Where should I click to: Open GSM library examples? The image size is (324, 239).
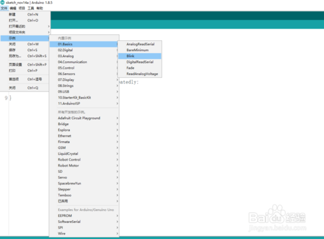(84, 148)
